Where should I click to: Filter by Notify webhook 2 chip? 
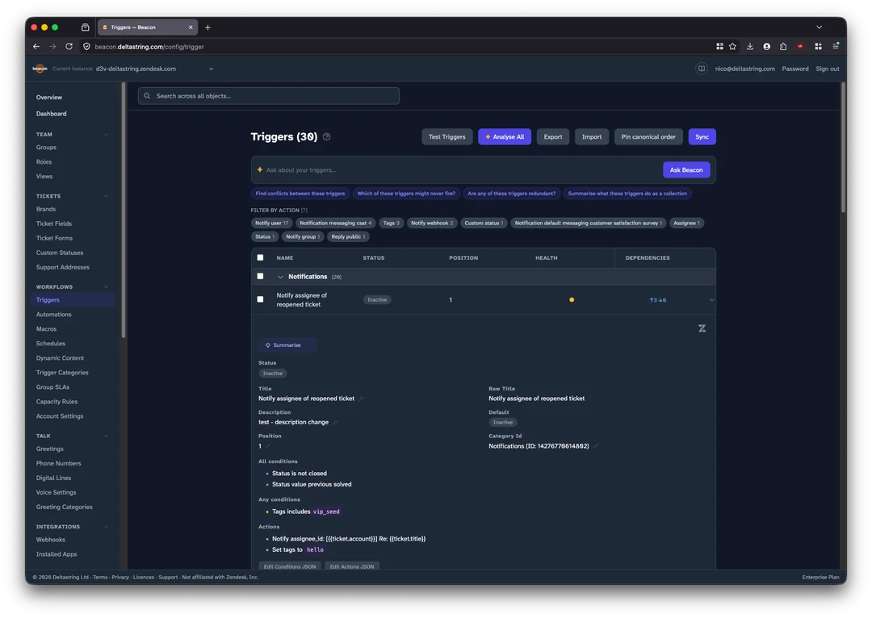(431, 223)
